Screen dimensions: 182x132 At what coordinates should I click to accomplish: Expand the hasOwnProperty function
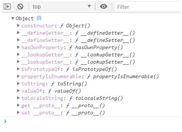[19, 48]
